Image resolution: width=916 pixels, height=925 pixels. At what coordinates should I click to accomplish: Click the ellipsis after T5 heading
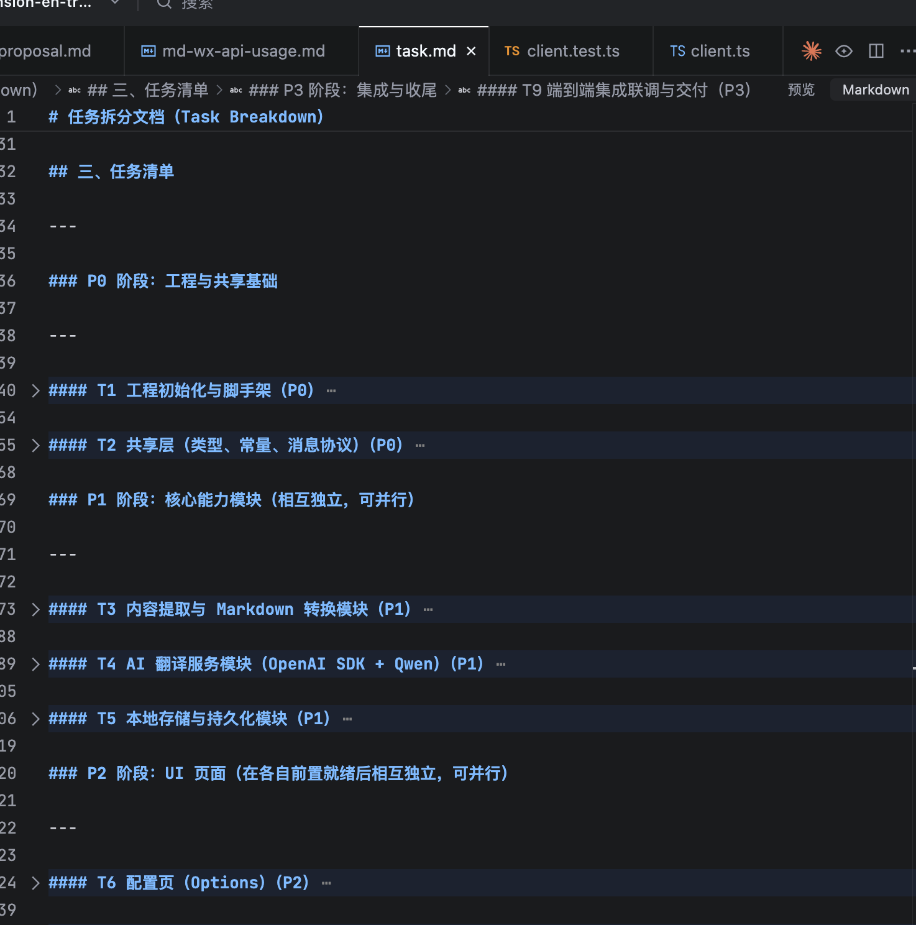point(347,719)
